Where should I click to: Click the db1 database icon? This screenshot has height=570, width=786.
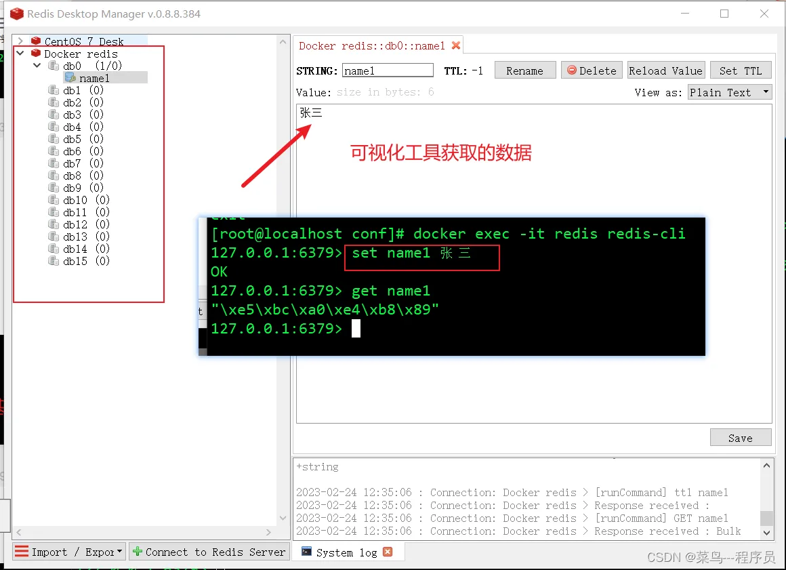[x=54, y=89]
